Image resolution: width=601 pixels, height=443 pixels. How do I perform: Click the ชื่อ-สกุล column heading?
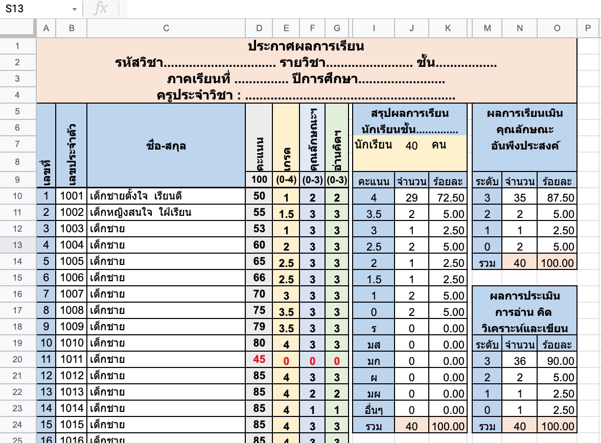point(166,145)
